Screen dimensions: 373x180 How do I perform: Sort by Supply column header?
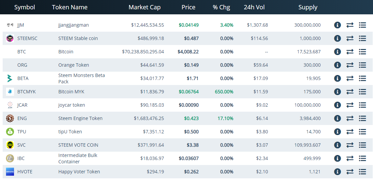pyautogui.click(x=308, y=7)
